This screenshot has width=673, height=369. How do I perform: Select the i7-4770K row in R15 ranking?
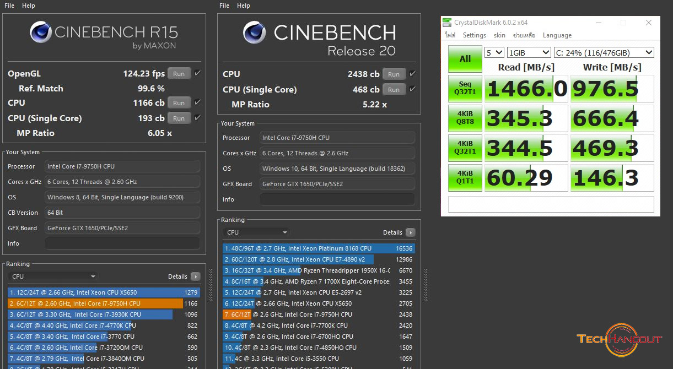pos(104,325)
